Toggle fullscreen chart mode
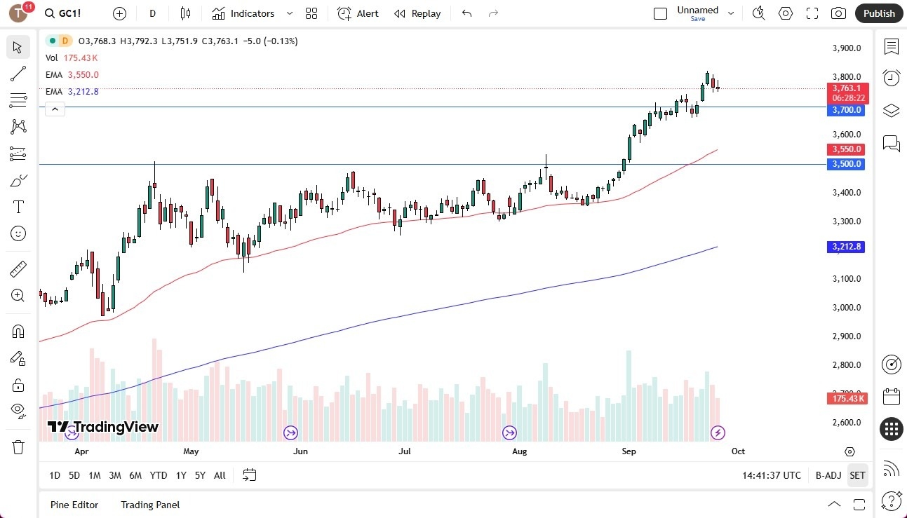This screenshot has width=907, height=518. point(812,13)
